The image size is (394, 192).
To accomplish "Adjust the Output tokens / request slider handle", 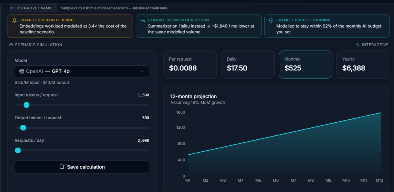I will click(x=23, y=128).
